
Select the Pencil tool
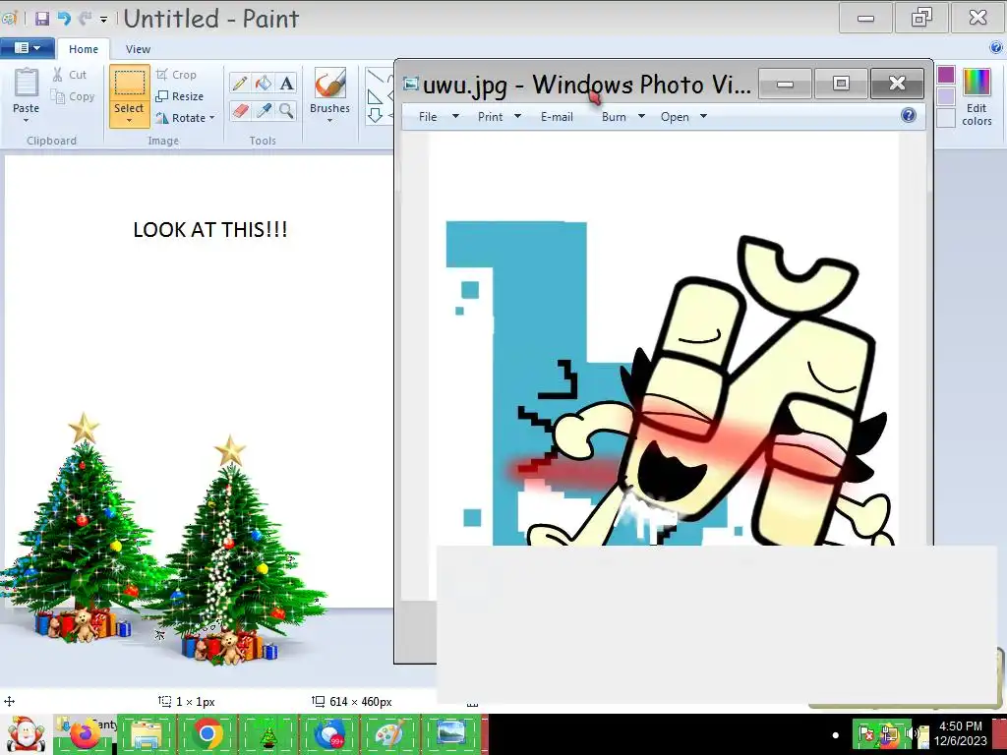240,83
